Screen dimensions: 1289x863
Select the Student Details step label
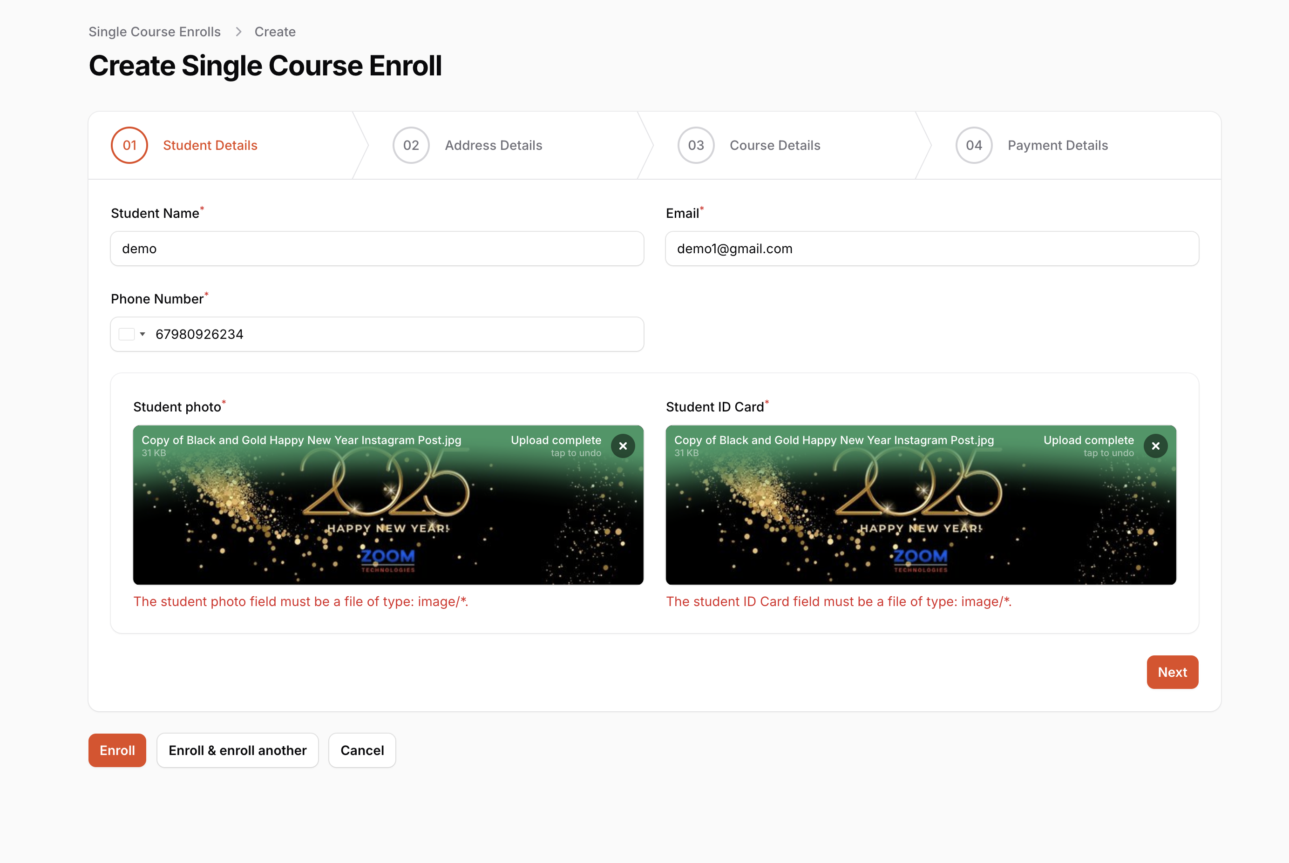pyautogui.click(x=210, y=145)
